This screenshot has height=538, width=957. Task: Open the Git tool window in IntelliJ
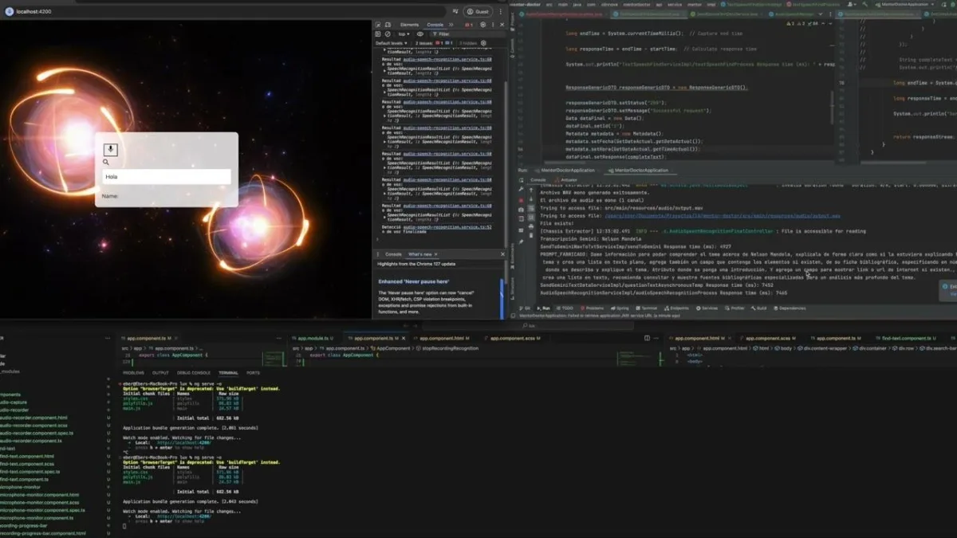(526, 308)
